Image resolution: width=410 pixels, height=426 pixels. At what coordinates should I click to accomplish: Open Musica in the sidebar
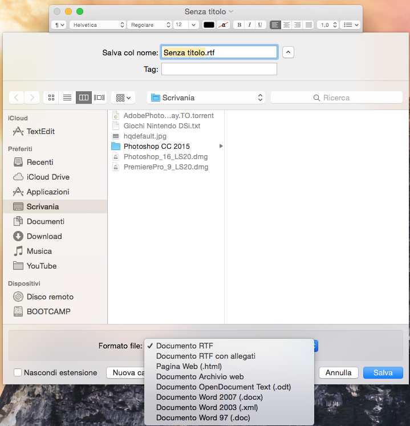click(x=55, y=251)
